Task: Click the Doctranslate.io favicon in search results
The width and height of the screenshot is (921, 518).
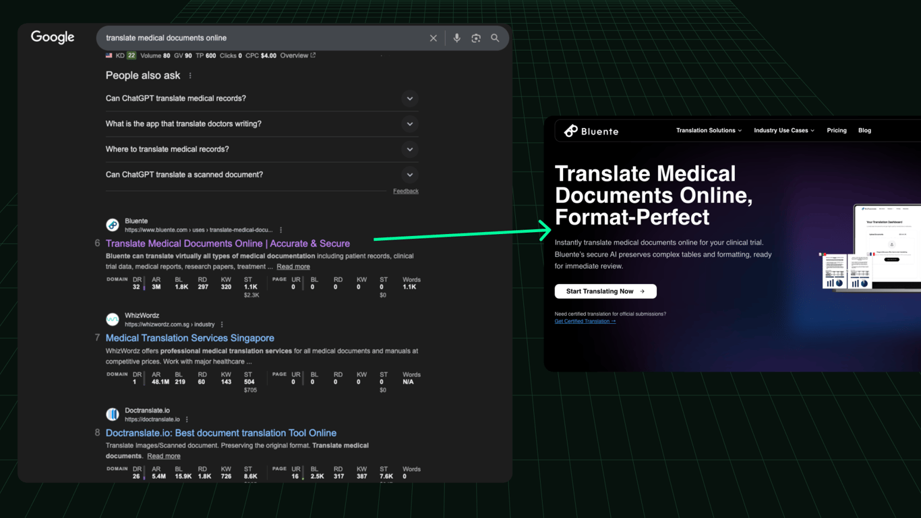Action: pyautogui.click(x=113, y=415)
